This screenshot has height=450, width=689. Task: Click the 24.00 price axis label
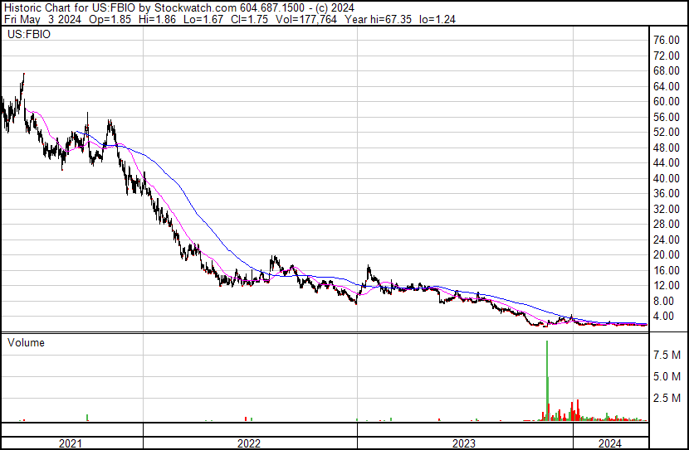coord(667,240)
